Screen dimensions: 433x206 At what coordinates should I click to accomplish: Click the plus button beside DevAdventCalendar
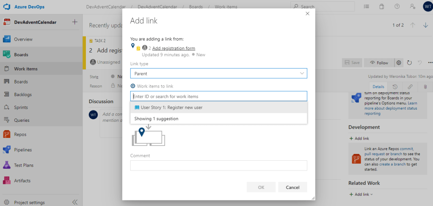[75, 22]
